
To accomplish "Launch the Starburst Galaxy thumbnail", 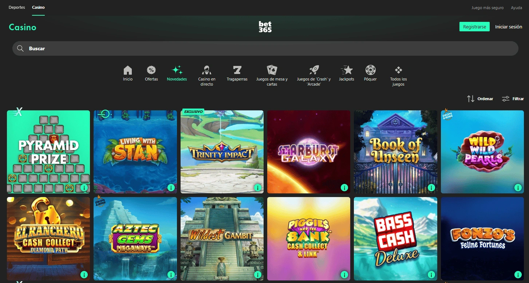I will [x=309, y=152].
